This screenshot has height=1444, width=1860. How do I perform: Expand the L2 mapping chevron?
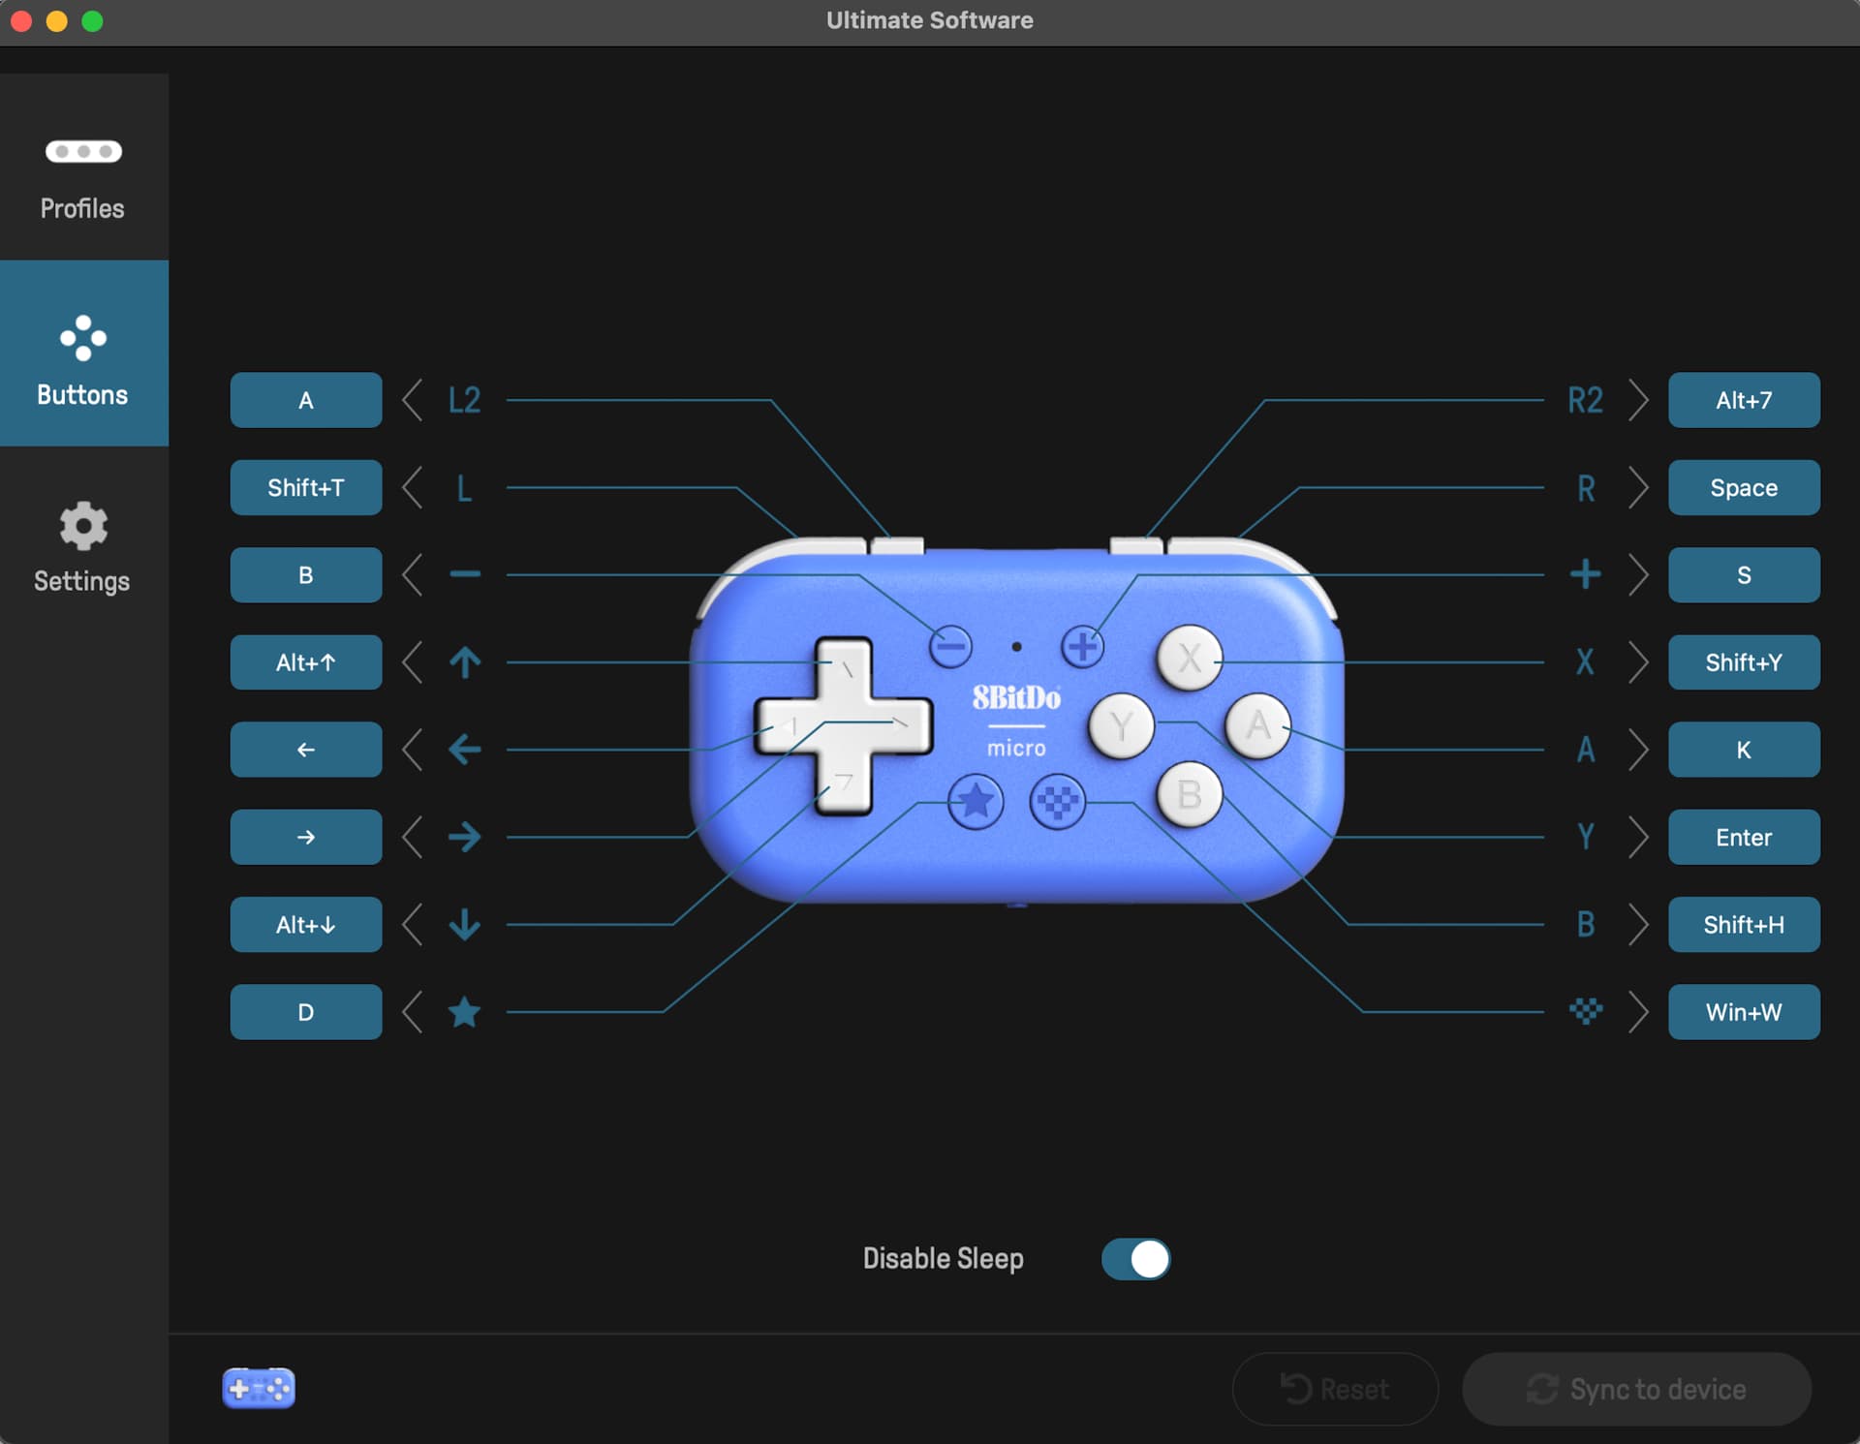413,400
